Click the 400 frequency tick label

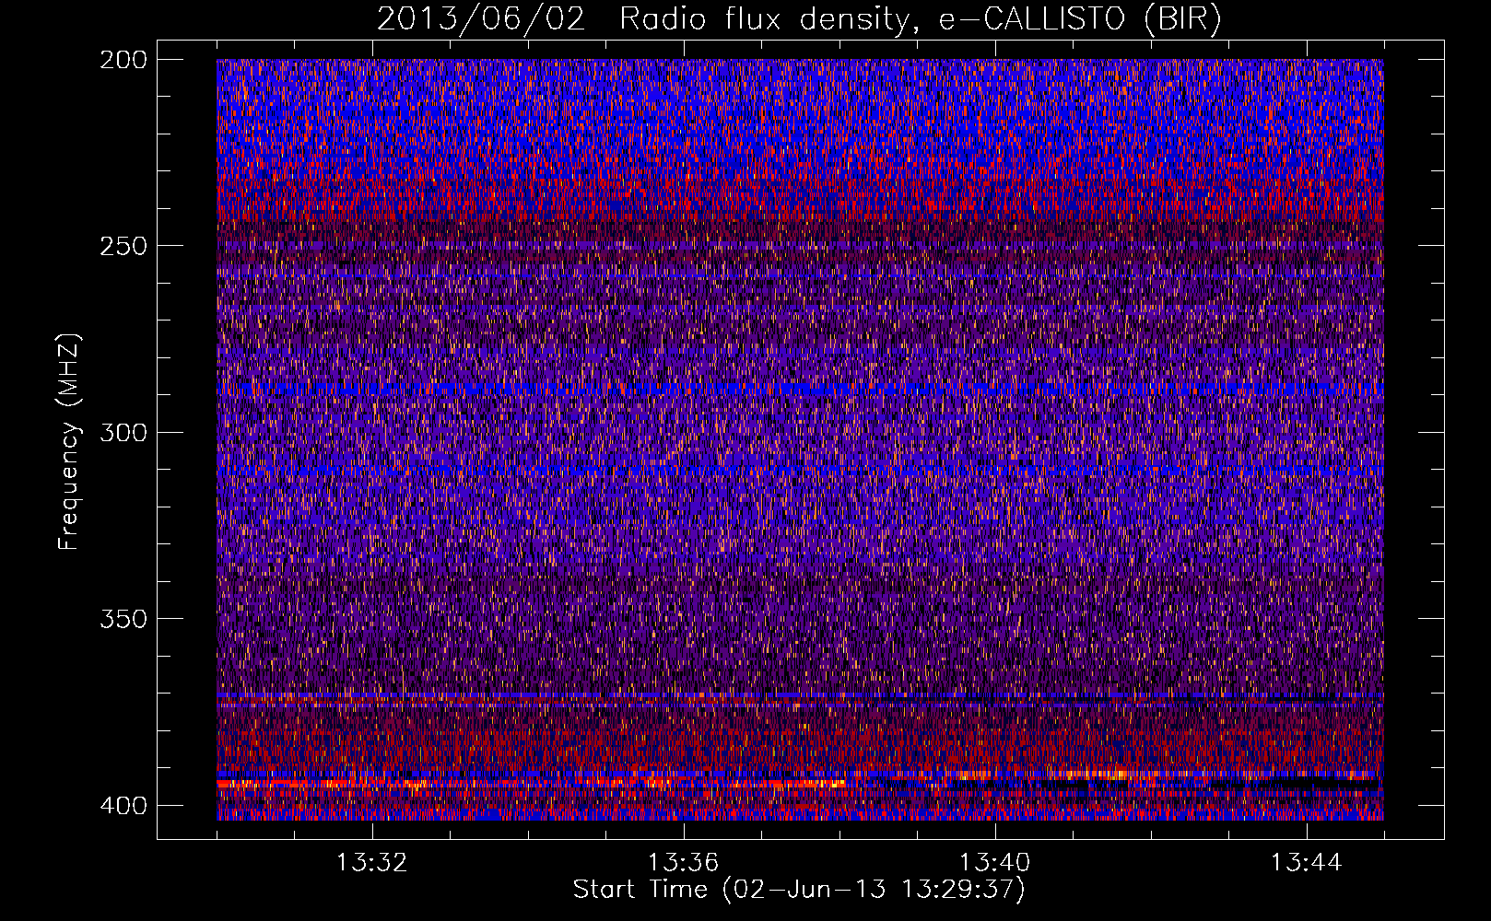pyautogui.click(x=123, y=806)
